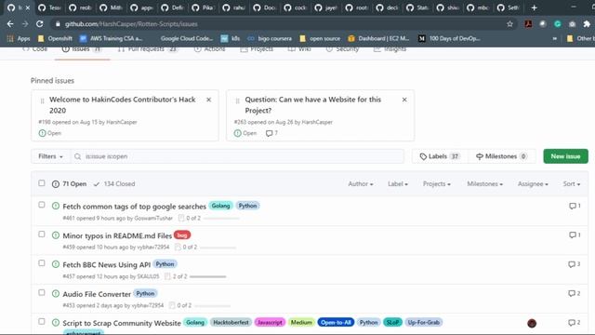Check the Fetch BBC News issue checkbox

click(x=42, y=263)
